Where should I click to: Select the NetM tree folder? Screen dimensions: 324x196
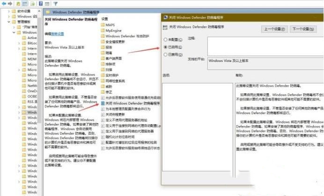29,86
